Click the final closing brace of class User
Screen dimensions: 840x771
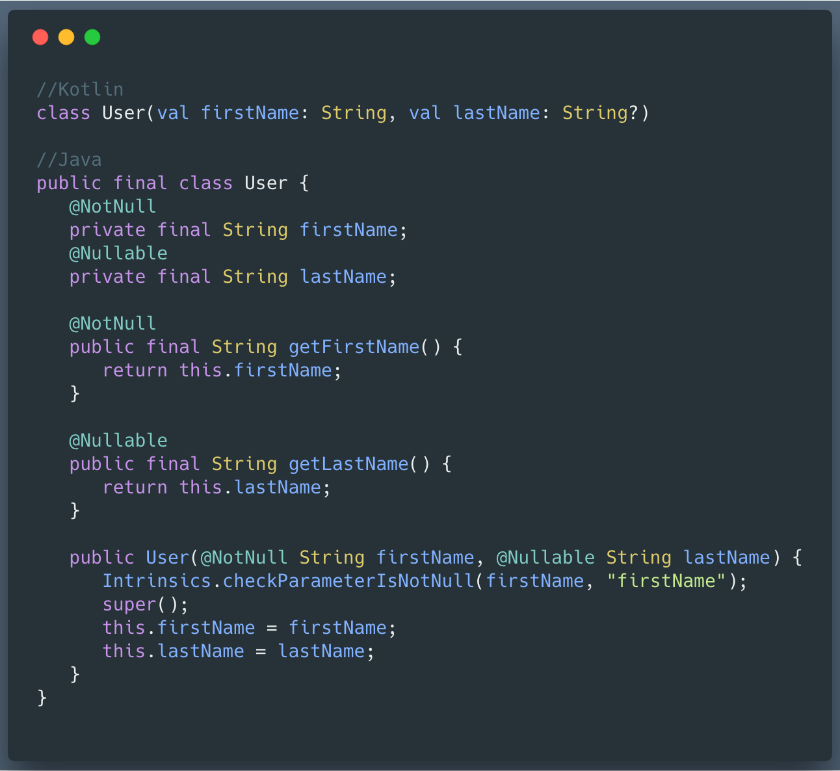(42, 698)
